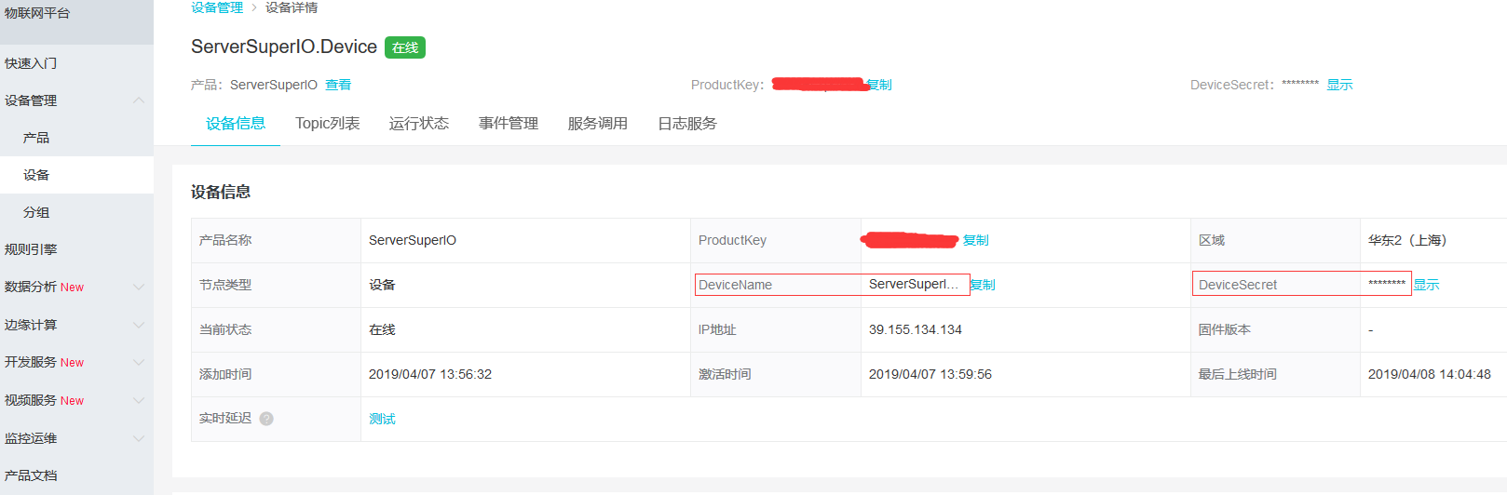This screenshot has height=495, width=1507.
Task: Click the IP address 39.155.134.134
Action: [916, 329]
